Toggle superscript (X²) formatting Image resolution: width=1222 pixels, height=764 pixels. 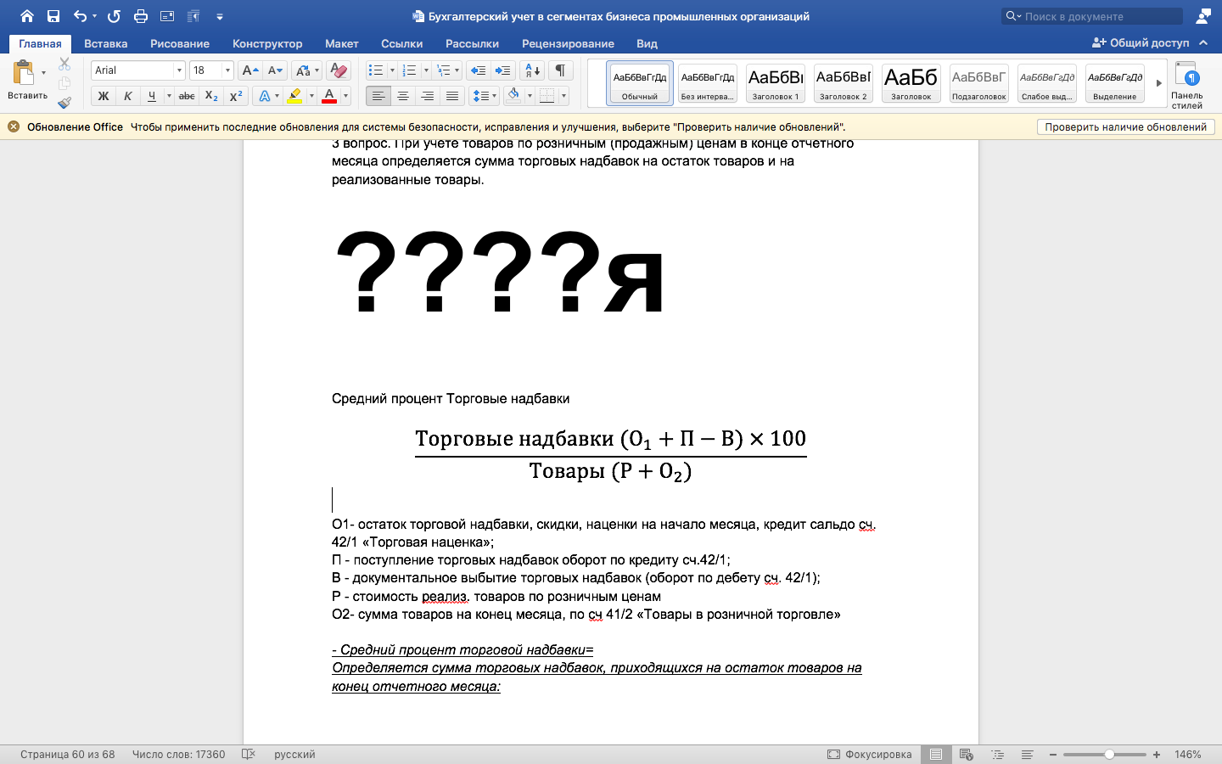coord(236,96)
